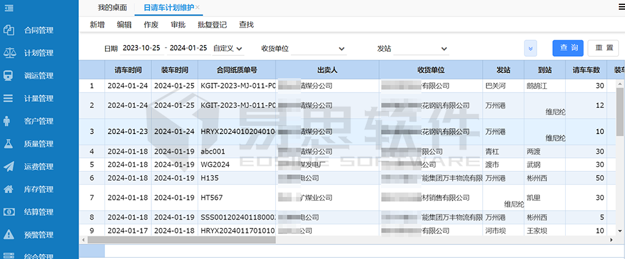Screen dimensions: 625x259
Task: Open the 收货单位 dropdown
Action: tap(319, 49)
